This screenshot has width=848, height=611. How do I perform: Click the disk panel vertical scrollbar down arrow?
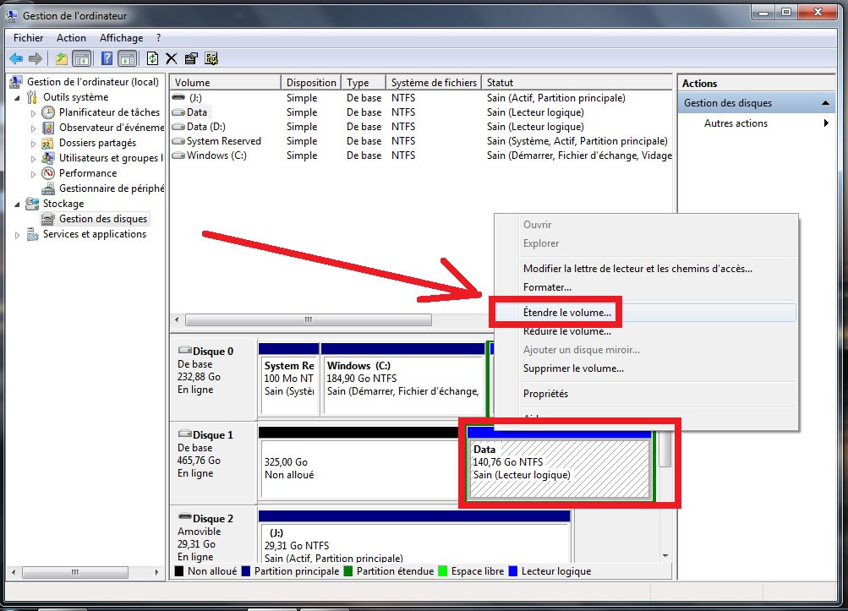[665, 556]
